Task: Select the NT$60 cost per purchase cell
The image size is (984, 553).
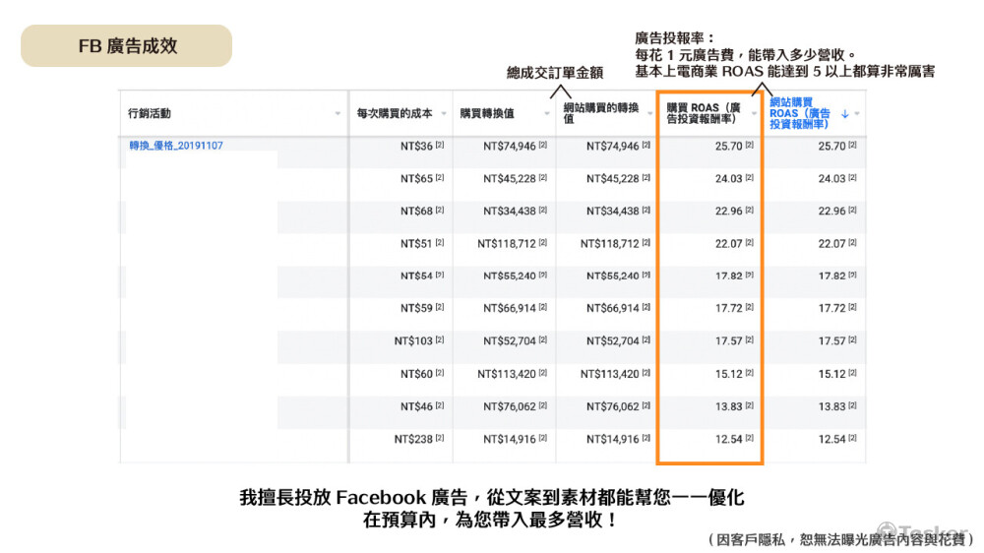Action: point(416,374)
